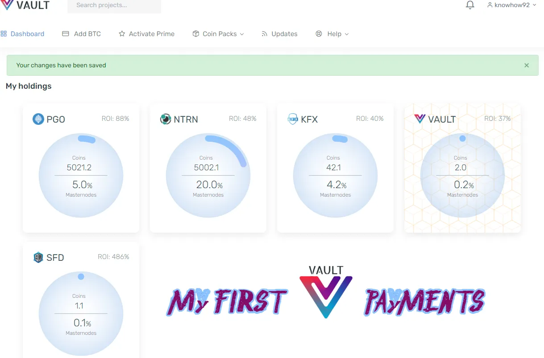Click the KFX masternode progress circle
544x358 pixels.
tap(335, 176)
